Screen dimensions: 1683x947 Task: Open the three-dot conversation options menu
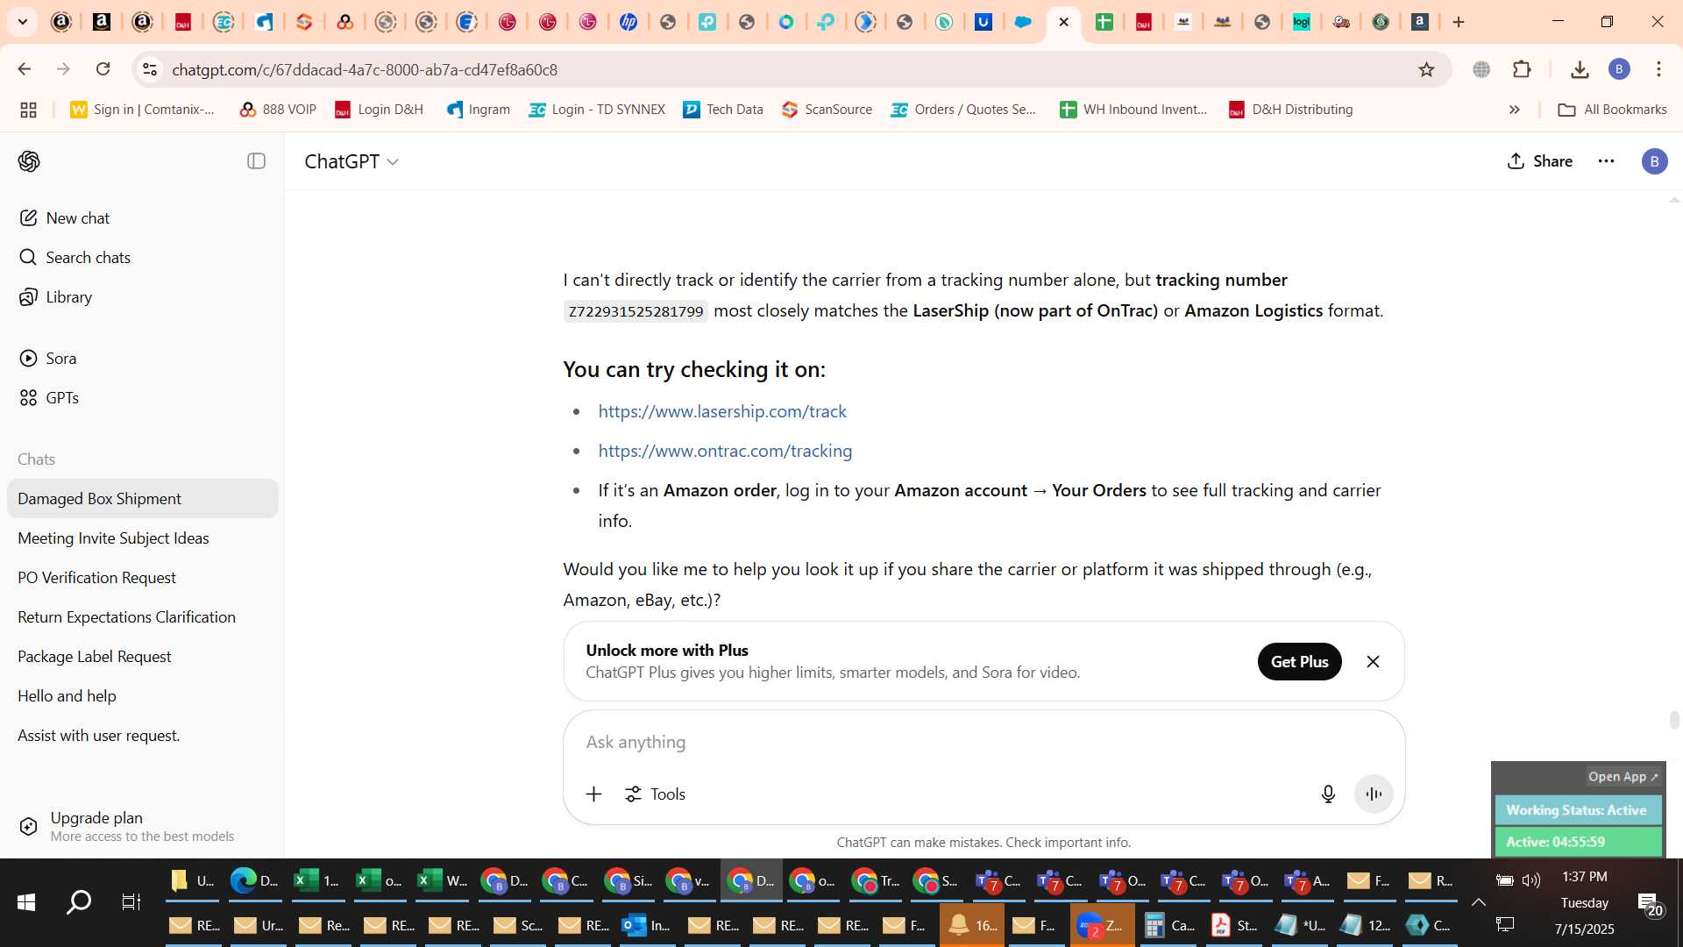(1606, 161)
